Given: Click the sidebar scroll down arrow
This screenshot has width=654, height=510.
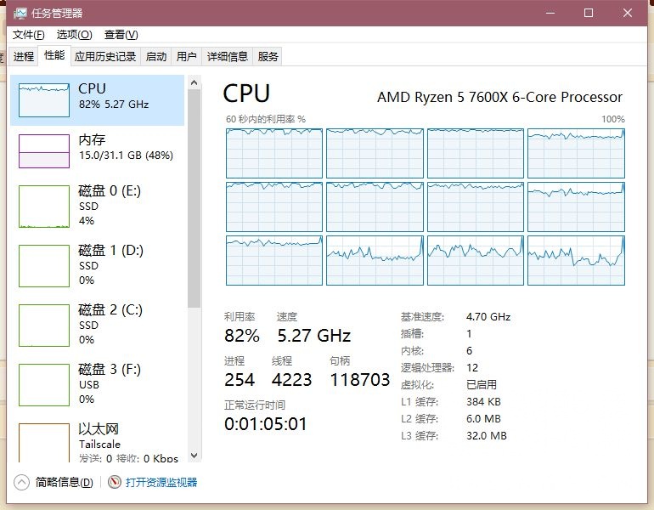Looking at the screenshot, I should [x=195, y=456].
